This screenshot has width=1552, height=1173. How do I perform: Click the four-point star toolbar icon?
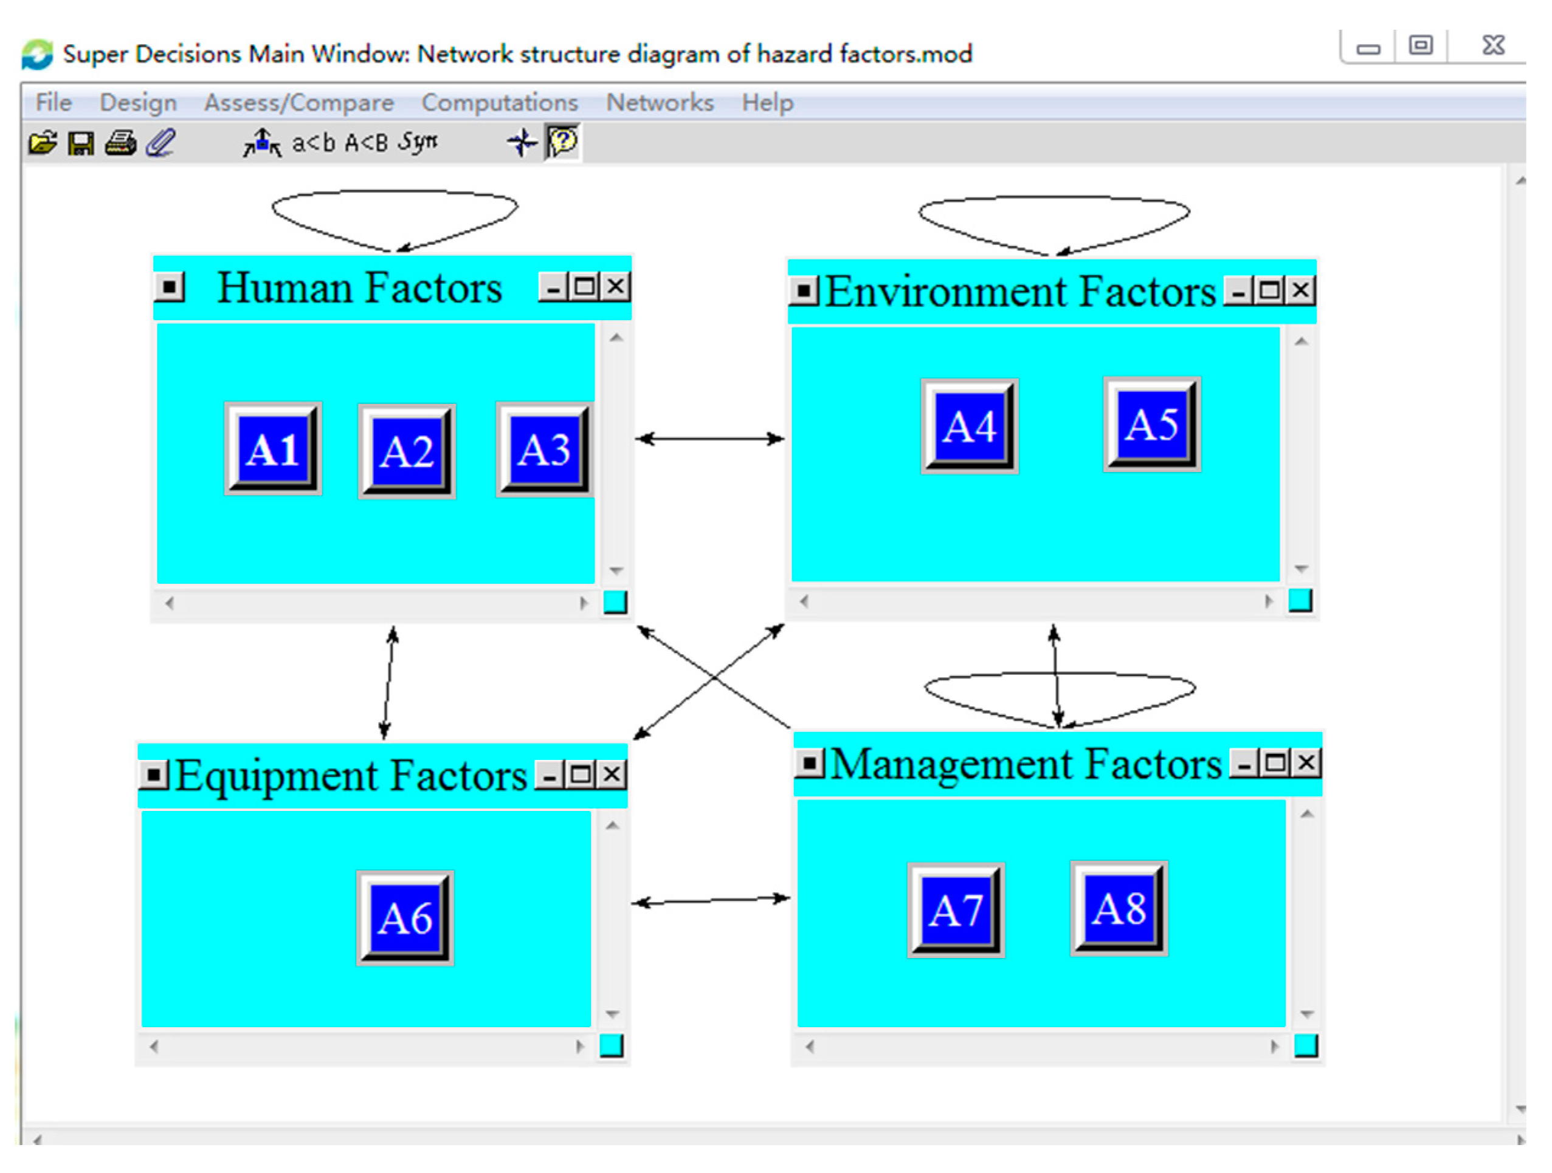[x=522, y=143]
